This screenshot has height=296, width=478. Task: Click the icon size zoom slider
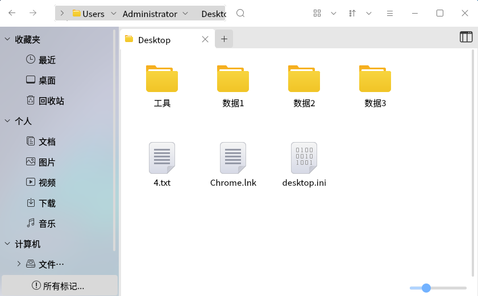tap(438, 288)
